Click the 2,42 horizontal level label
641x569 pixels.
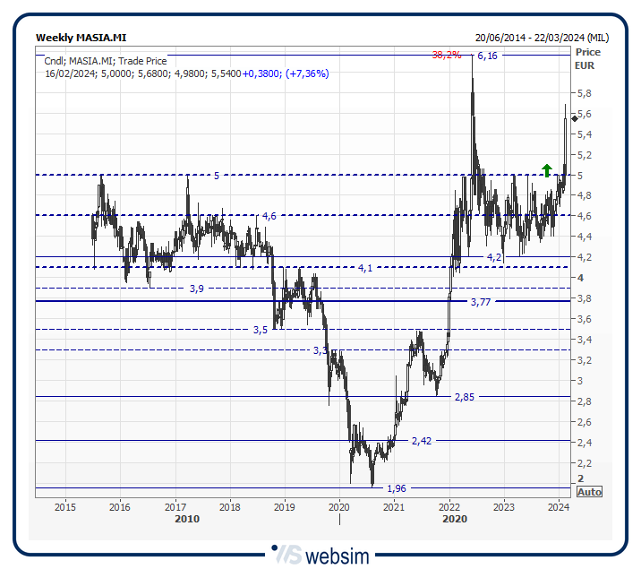pyautogui.click(x=421, y=441)
